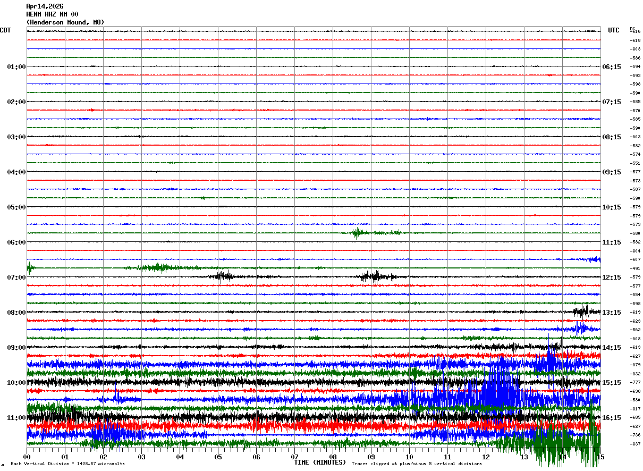Click the 12:15 UTC time label
Viewport: 643px width, 471px height.
coord(612,277)
